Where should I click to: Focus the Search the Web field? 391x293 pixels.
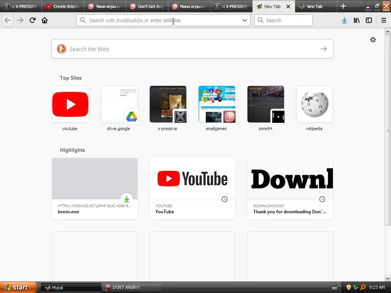point(192,49)
